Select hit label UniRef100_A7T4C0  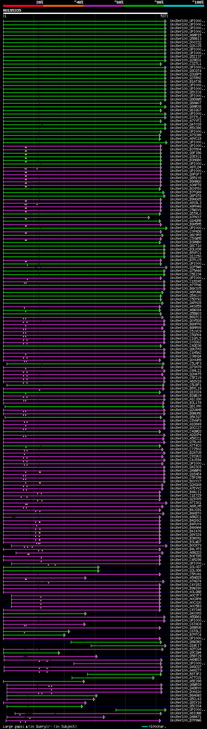coord(186,446)
